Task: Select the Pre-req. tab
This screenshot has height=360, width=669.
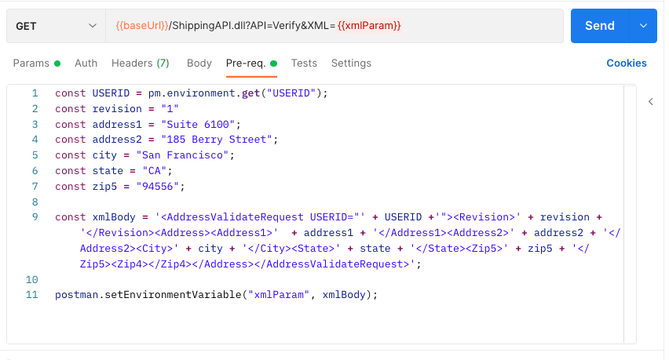Action: point(246,63)
